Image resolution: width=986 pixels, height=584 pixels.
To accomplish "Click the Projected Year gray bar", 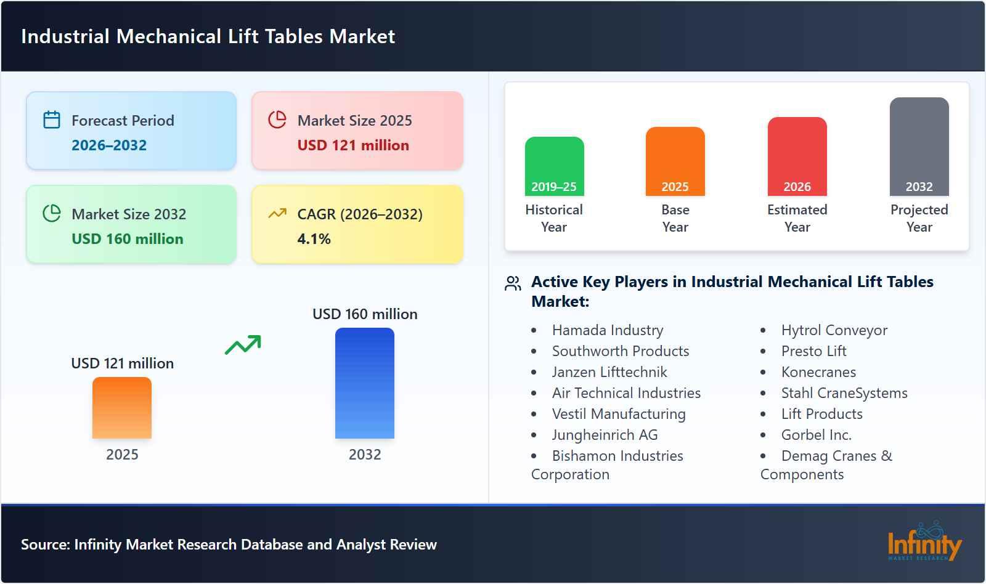I will 919,145.
